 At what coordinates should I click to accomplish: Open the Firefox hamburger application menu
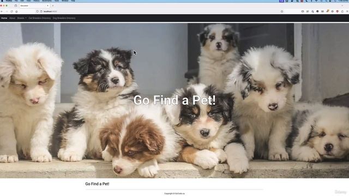(x=347, y=11)
